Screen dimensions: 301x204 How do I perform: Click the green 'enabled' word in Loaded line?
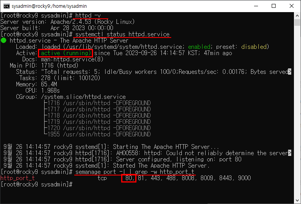click(199, 47)
